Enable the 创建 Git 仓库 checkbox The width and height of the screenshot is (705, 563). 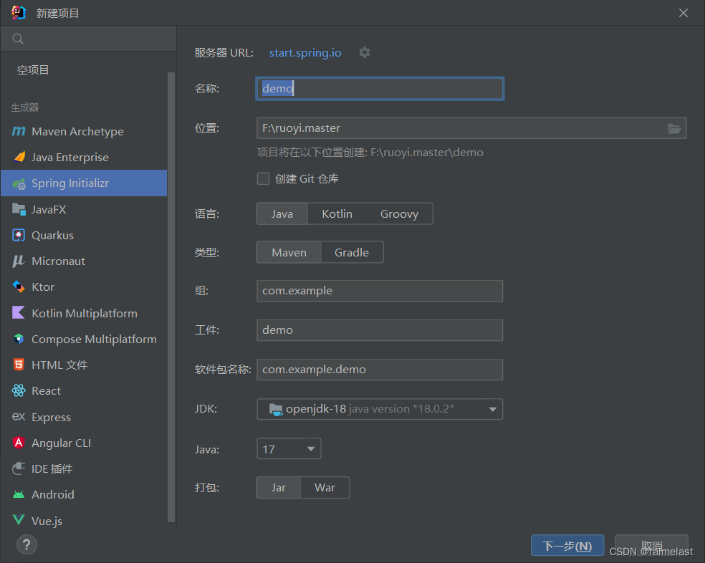click(x=263, y=178)
